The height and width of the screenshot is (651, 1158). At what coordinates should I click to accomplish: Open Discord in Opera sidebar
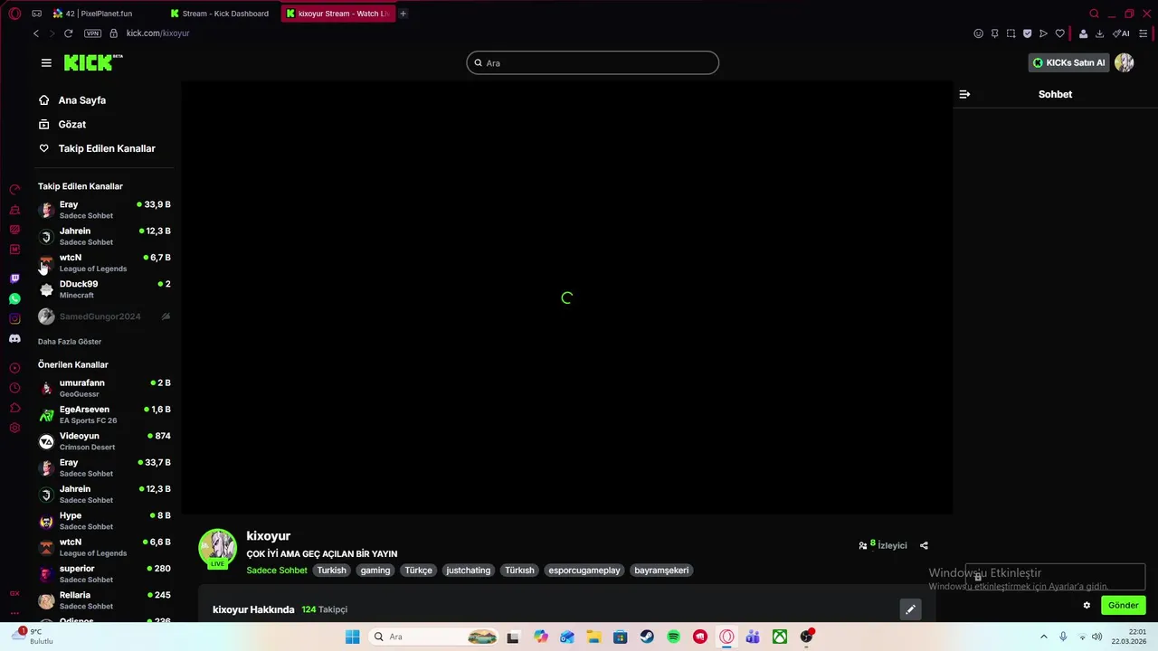click(x=14, y=338)
